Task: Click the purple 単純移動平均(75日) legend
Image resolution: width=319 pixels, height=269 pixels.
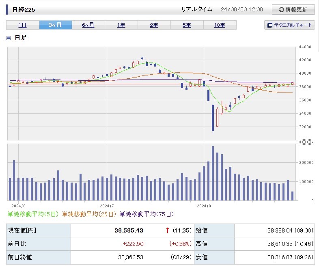Action: (x=147, y=214)
